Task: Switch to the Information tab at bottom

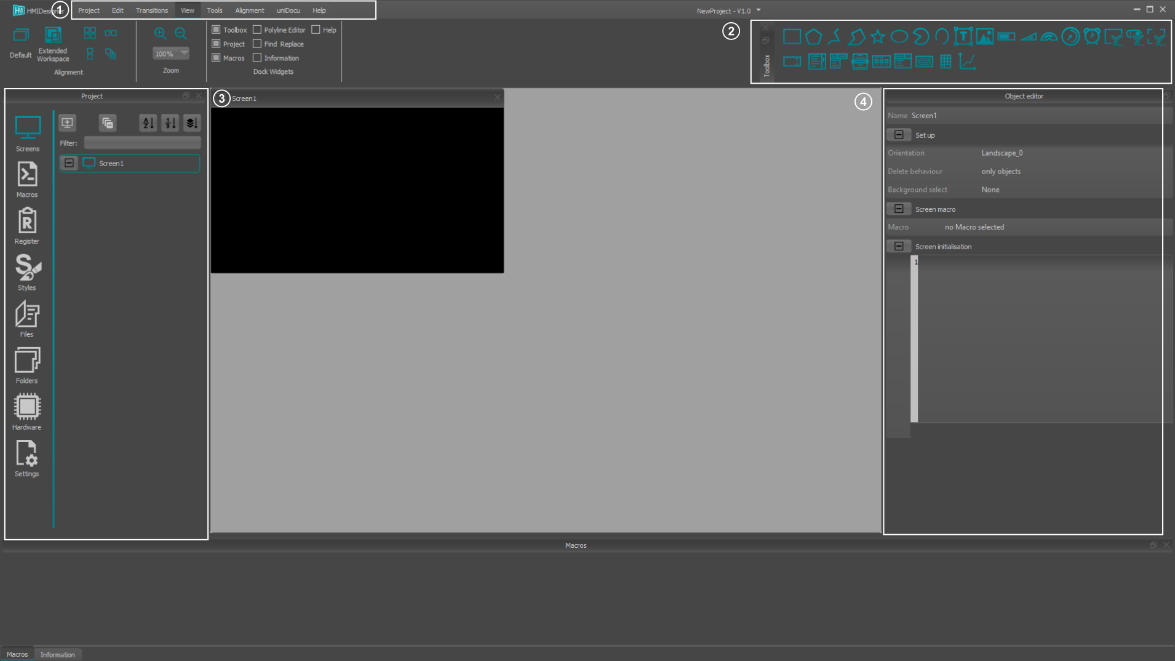Action: pos(57,655)
